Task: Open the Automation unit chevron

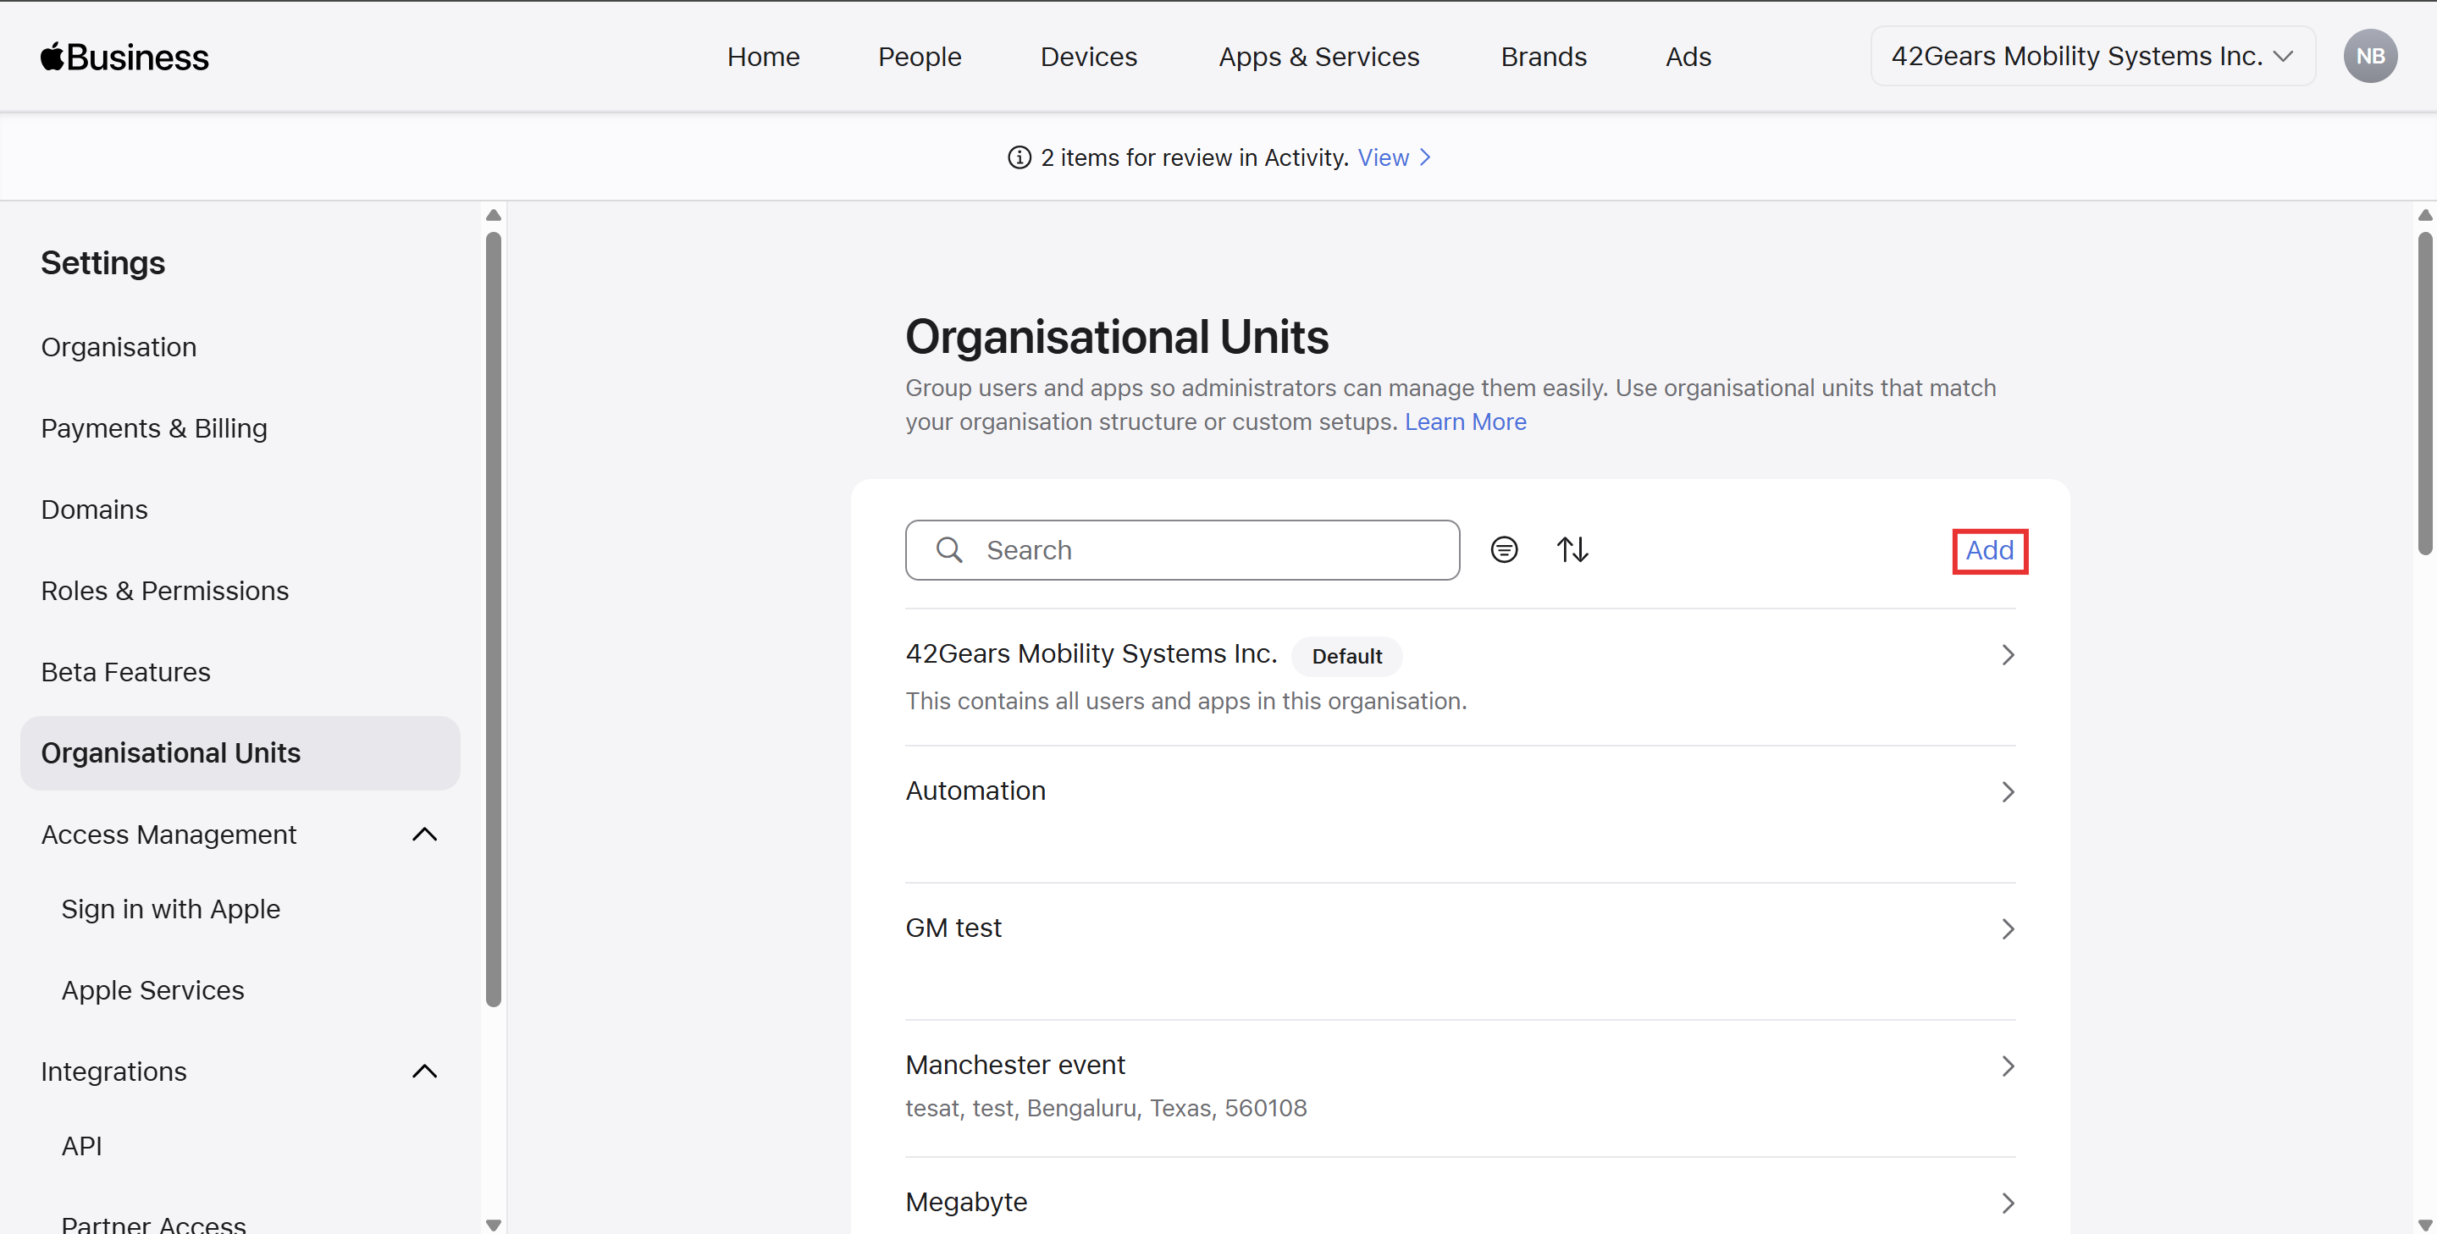Action: point(2008,791)
